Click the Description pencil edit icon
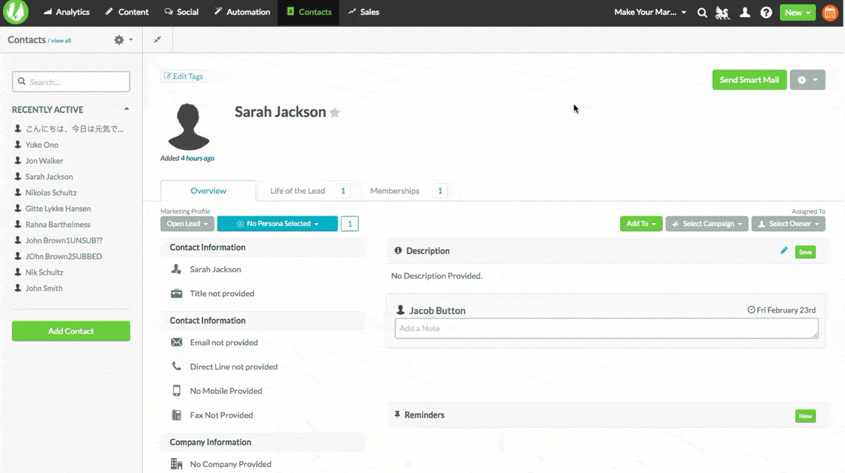This screenshot has height=473, width=845. point(784,251)
